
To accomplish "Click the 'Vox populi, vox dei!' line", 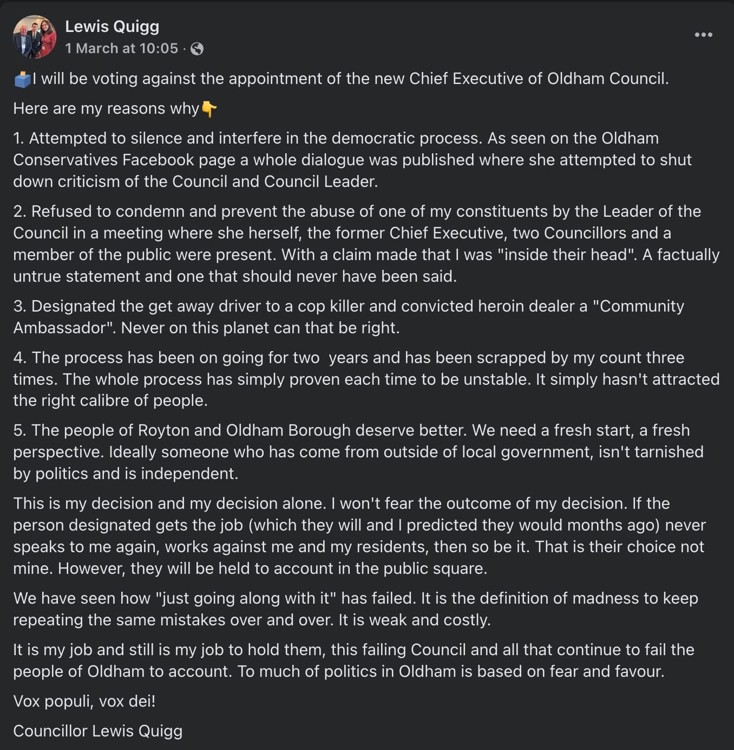I will pos(84,701).
